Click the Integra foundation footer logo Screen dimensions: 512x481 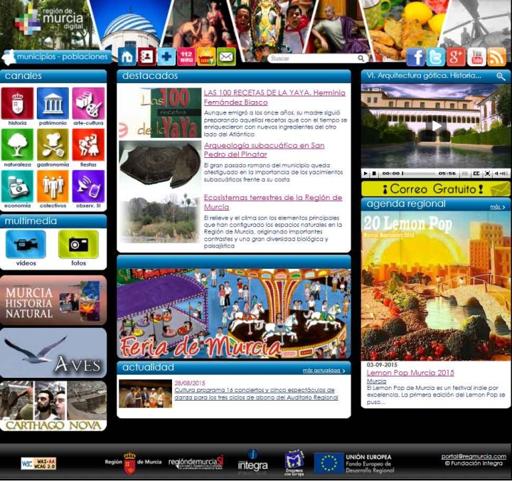(x=252, y=462)
